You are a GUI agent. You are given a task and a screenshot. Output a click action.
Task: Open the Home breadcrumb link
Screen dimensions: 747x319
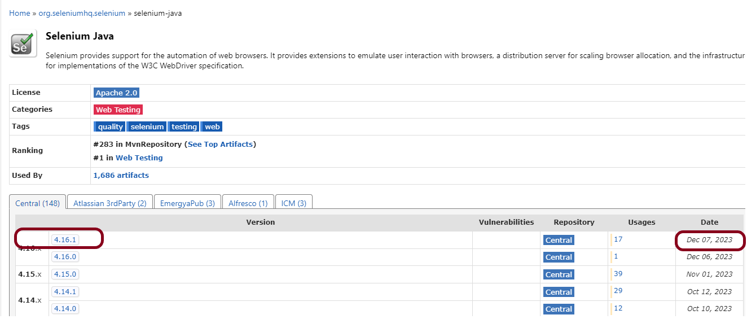[20, 13]
